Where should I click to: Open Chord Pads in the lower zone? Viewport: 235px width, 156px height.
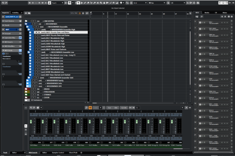coord(73,152)
